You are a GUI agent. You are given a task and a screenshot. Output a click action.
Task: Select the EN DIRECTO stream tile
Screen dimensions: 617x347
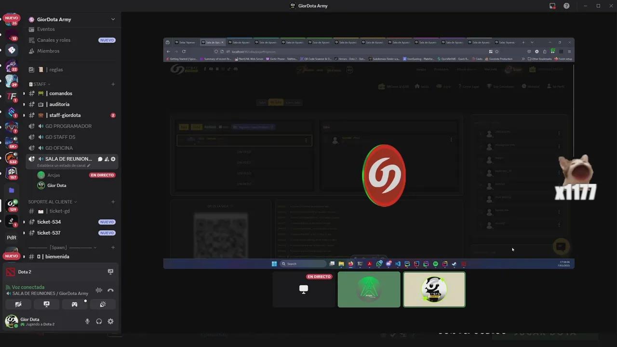304,290
